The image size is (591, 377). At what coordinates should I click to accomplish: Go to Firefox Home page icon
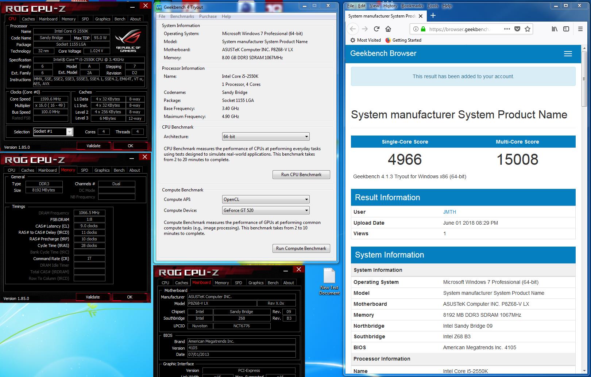(388, 29)
